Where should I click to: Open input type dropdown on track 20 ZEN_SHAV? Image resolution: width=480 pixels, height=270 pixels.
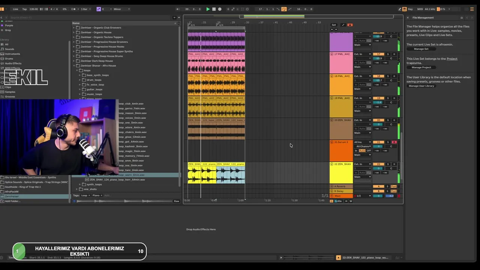363,120
